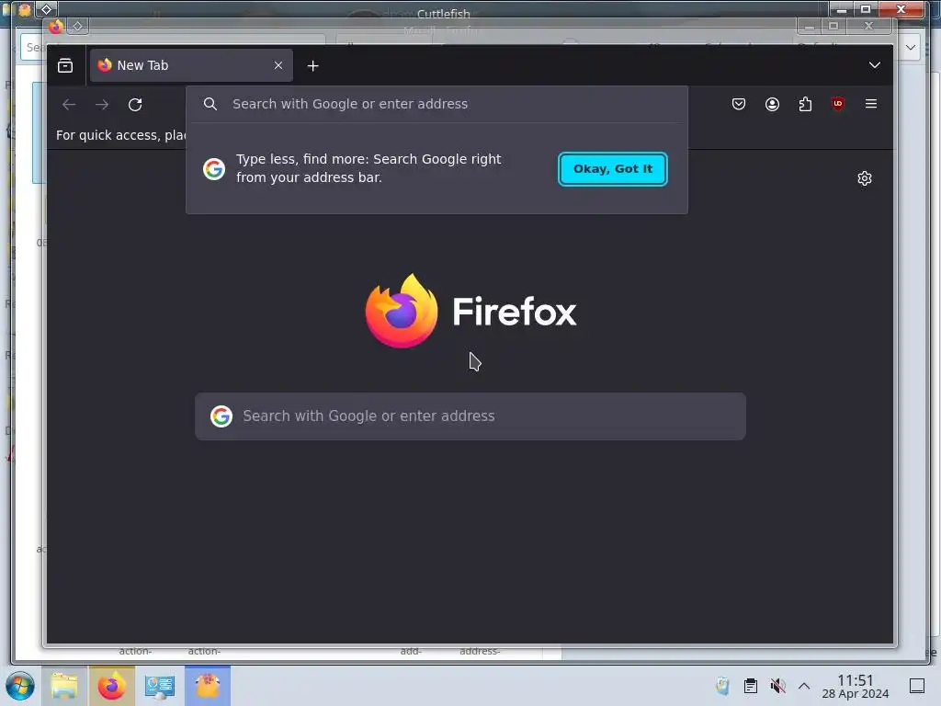Select Firefox in the taskbar

(111, 686)
